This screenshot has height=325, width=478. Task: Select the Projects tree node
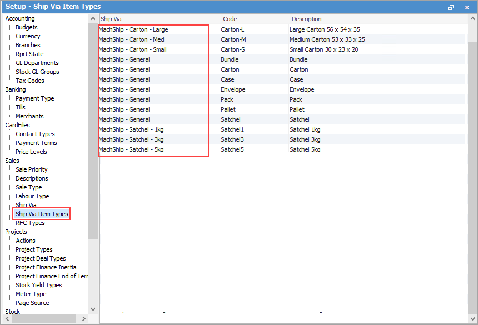[16, 232]
